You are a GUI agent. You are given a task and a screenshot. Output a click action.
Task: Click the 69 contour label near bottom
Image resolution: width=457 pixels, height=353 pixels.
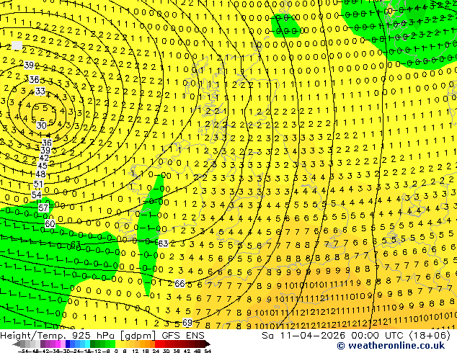point(187,323)
